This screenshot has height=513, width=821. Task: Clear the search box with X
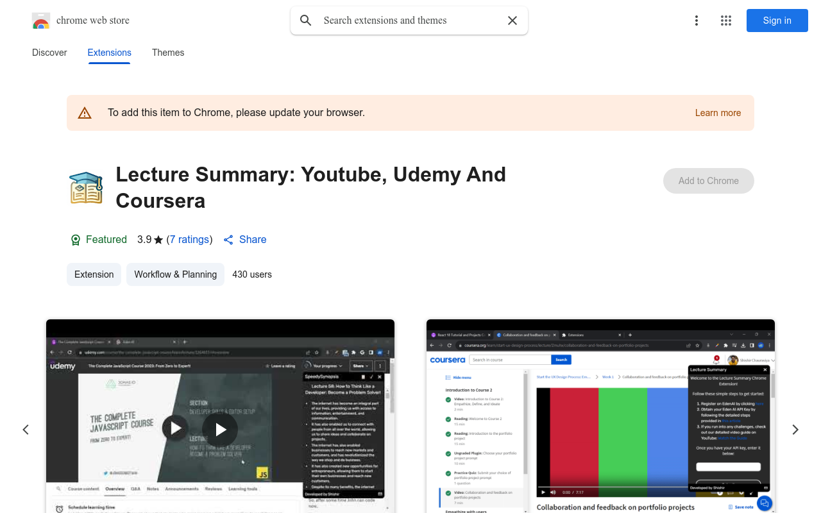point(512,21)
